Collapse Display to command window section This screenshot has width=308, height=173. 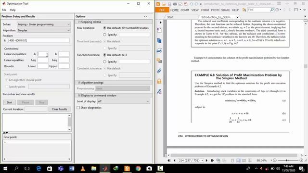click(79, 95)
